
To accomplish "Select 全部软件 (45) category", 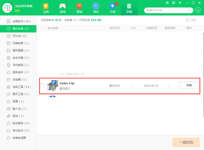I will click(18, 22).
